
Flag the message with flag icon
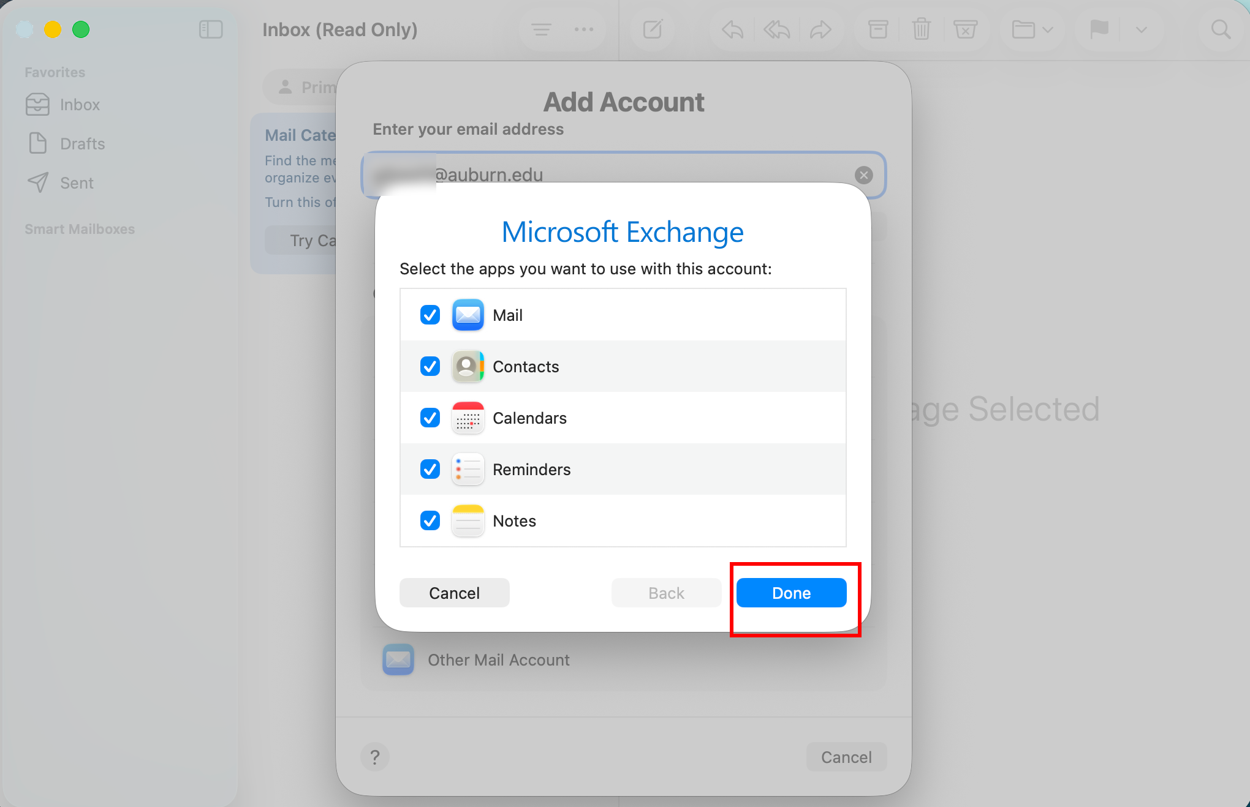(1099, 29)
